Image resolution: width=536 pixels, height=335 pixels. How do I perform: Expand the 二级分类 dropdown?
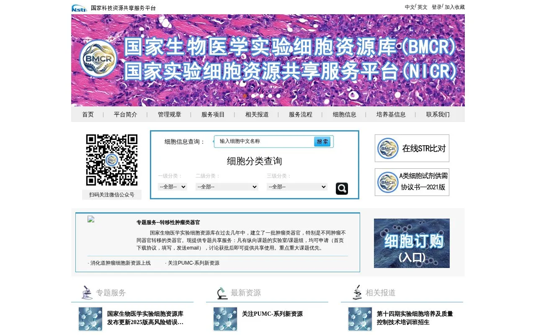tap(227, 187)
